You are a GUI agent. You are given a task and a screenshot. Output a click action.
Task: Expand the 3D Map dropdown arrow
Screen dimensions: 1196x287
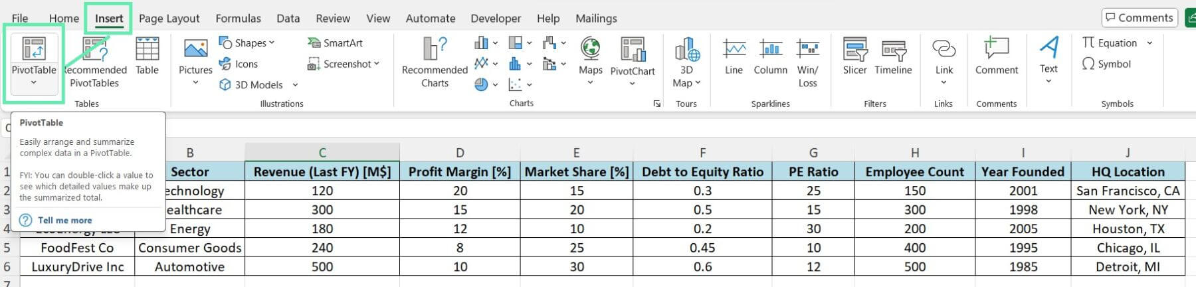698,83
